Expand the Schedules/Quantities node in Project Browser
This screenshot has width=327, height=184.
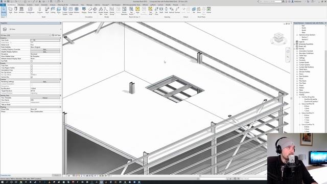(x=295, y=44)
